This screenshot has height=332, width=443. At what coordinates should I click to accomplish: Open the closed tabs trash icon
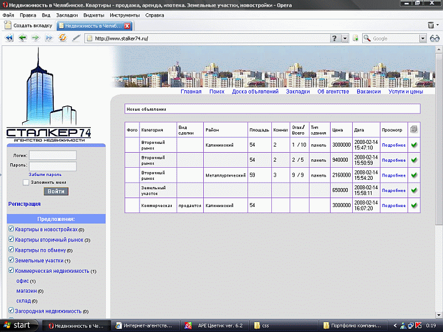[431, 25]
